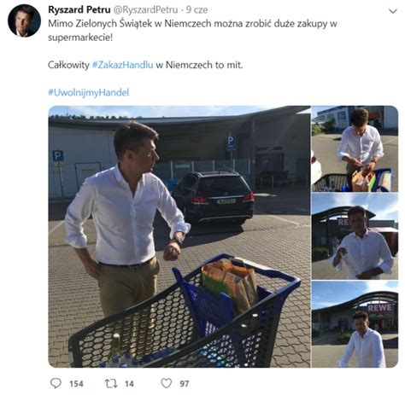
Task: Click the tweet text about Zielonych Świątek
Action: tap(192, 30)
